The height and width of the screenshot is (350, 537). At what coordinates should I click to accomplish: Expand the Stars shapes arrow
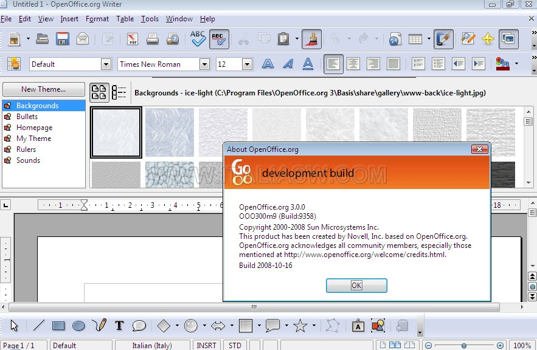tap(314, 325)
